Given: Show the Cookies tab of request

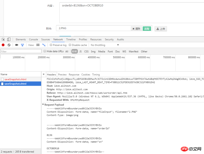Looking at the screenshot, I should pyautogui.click(x=86, y=74).
